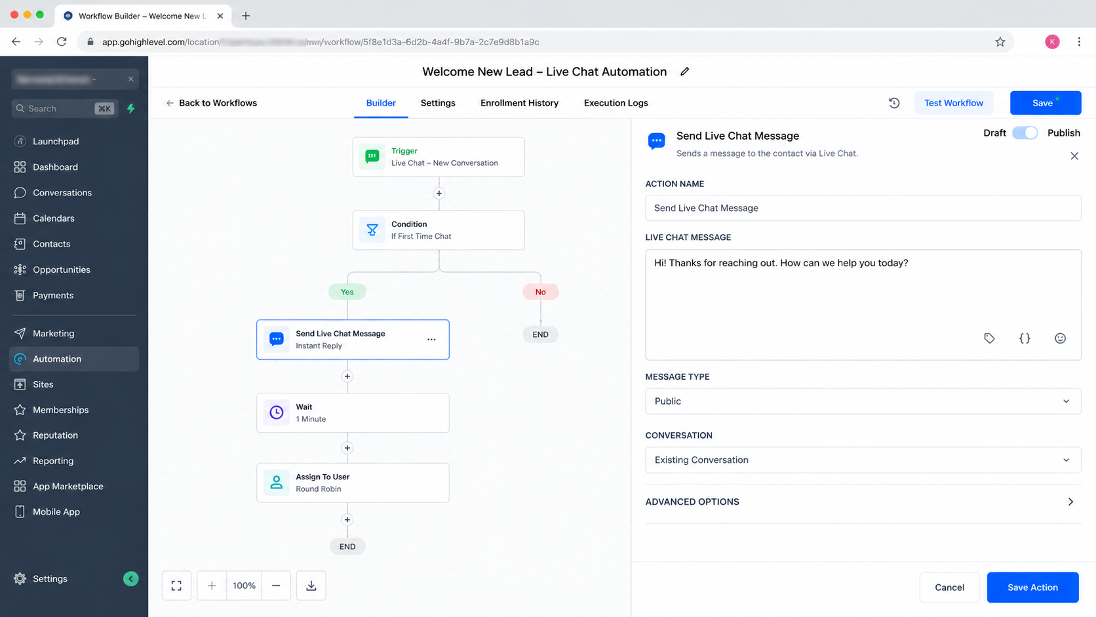Click the Cancel button
Viewport: 1096px width, 617px height.
949,587
